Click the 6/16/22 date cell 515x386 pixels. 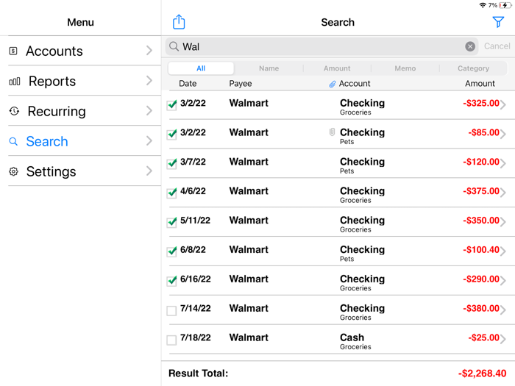[x=196, y=279]
